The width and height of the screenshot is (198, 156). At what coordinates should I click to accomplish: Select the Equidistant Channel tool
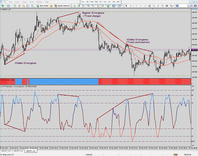pos(150,6)
